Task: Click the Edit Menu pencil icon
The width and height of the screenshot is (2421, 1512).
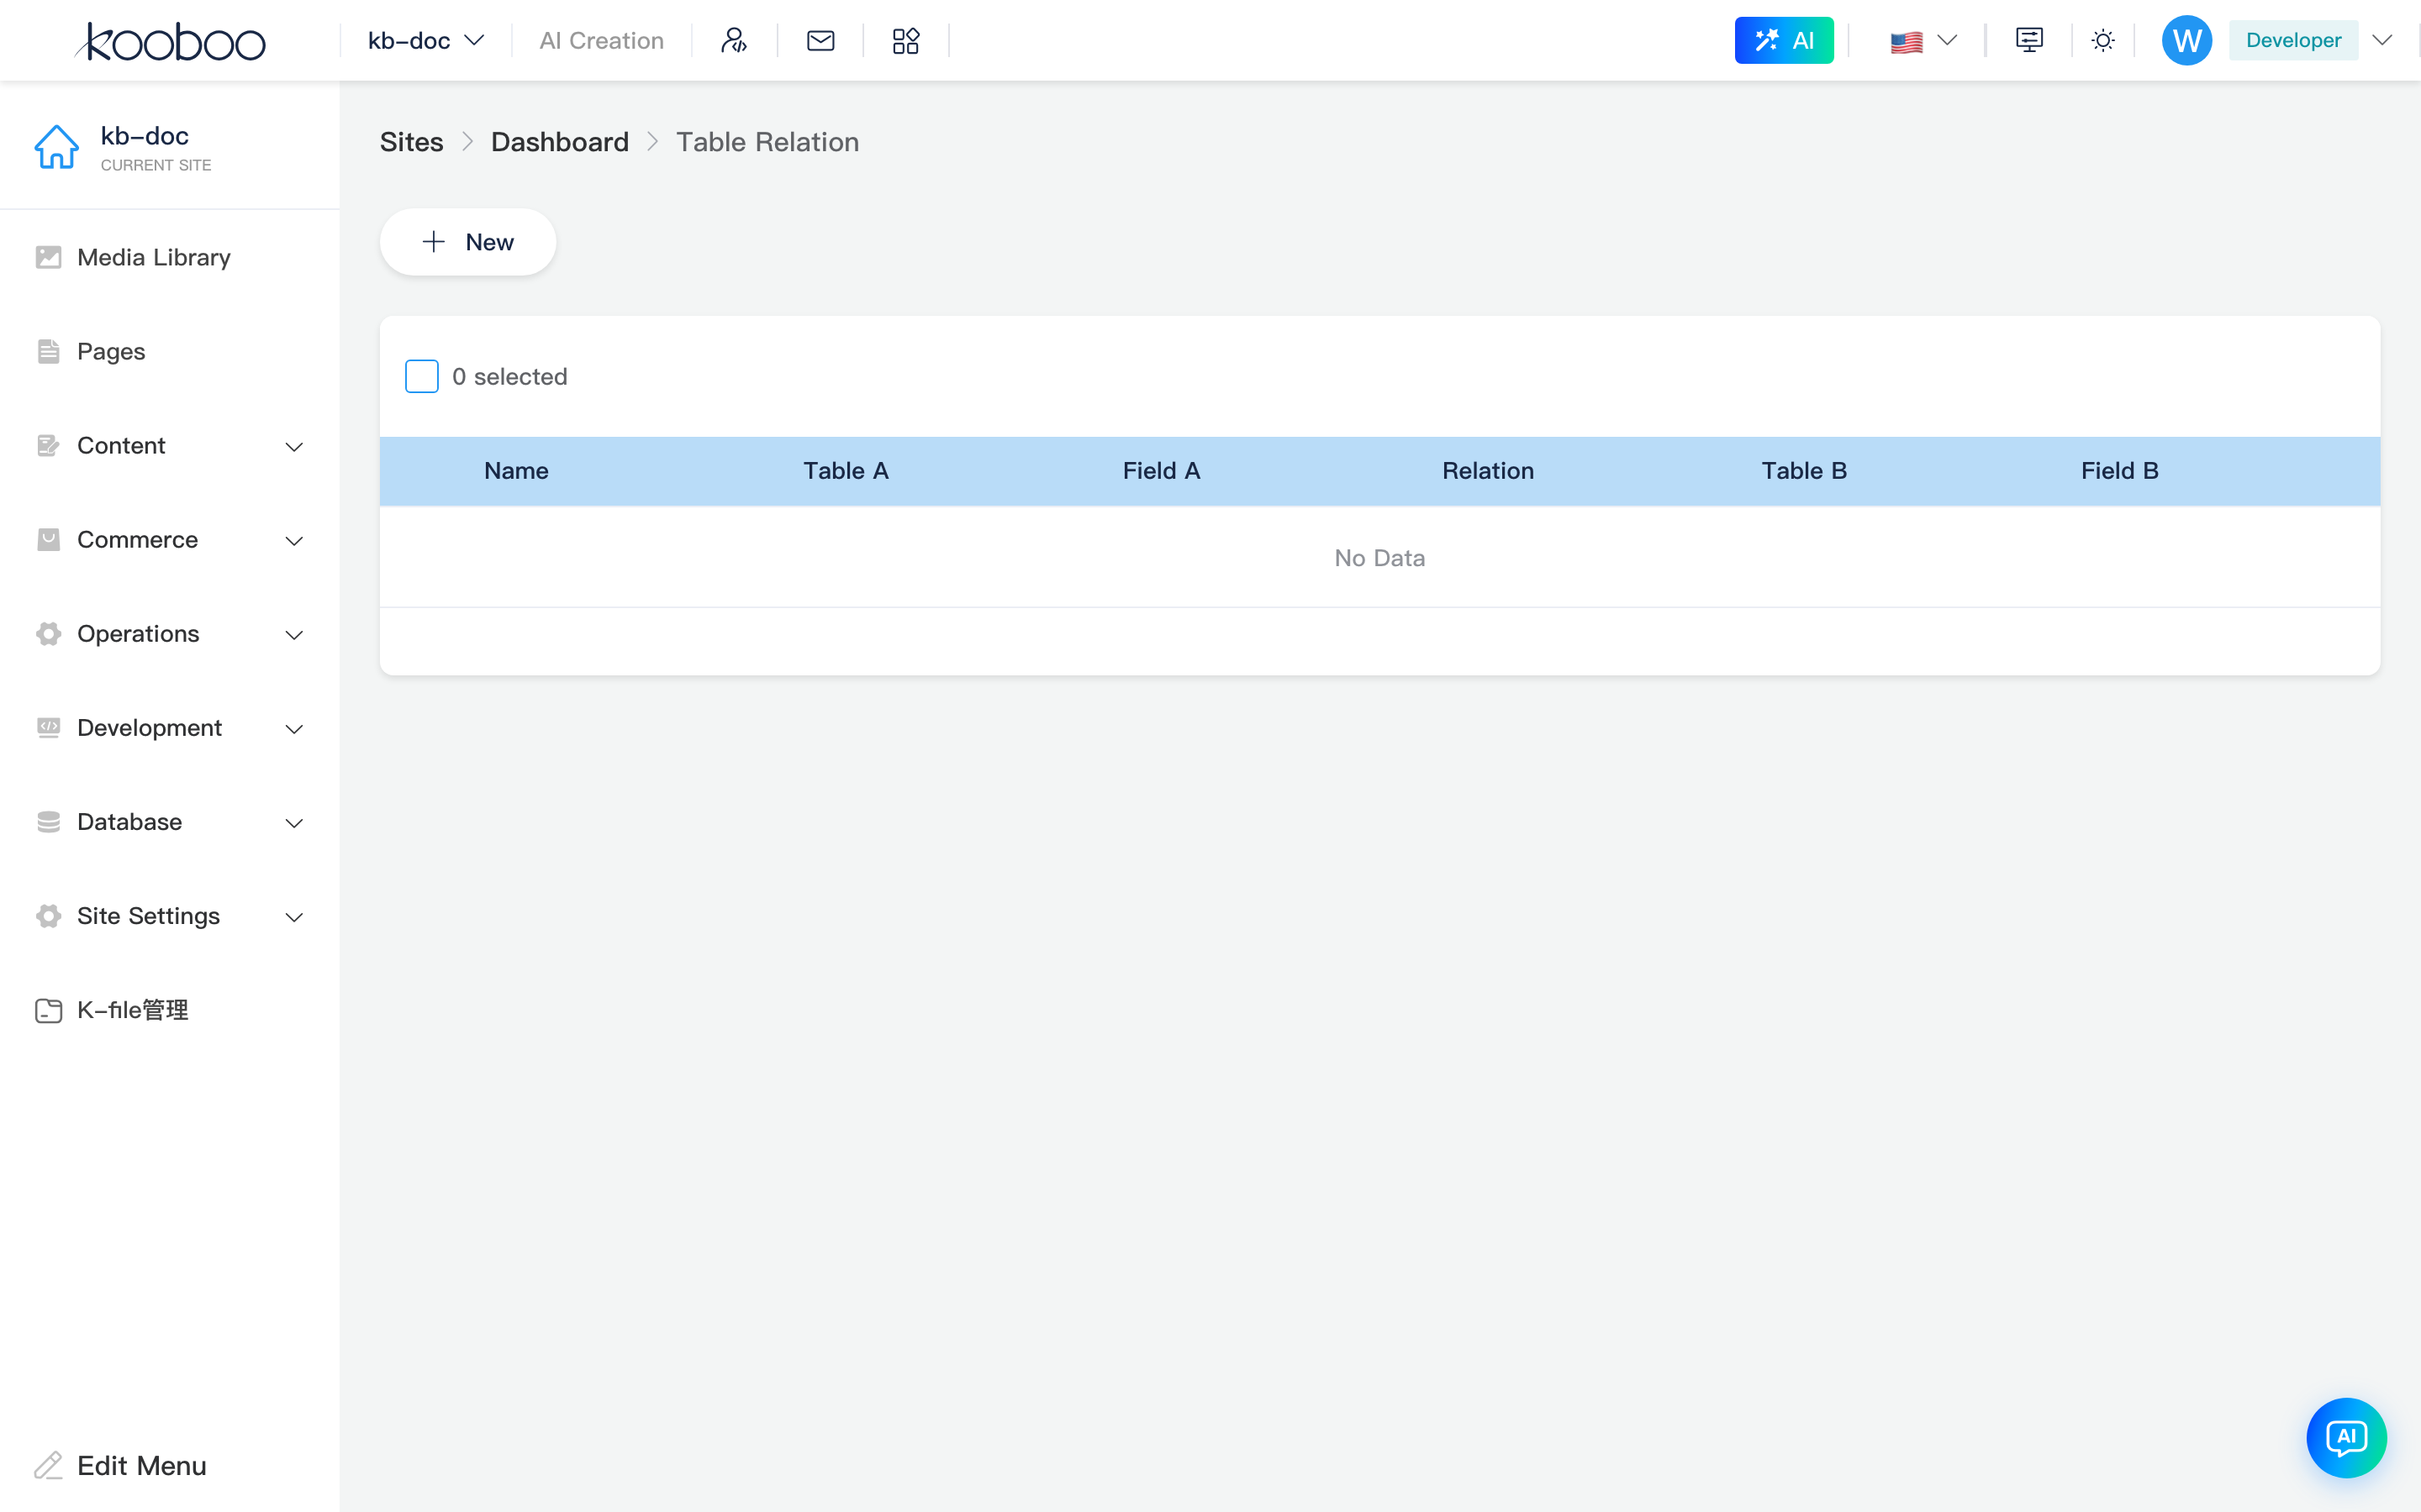Action: pyautogui.click(x=48, y=1465)
